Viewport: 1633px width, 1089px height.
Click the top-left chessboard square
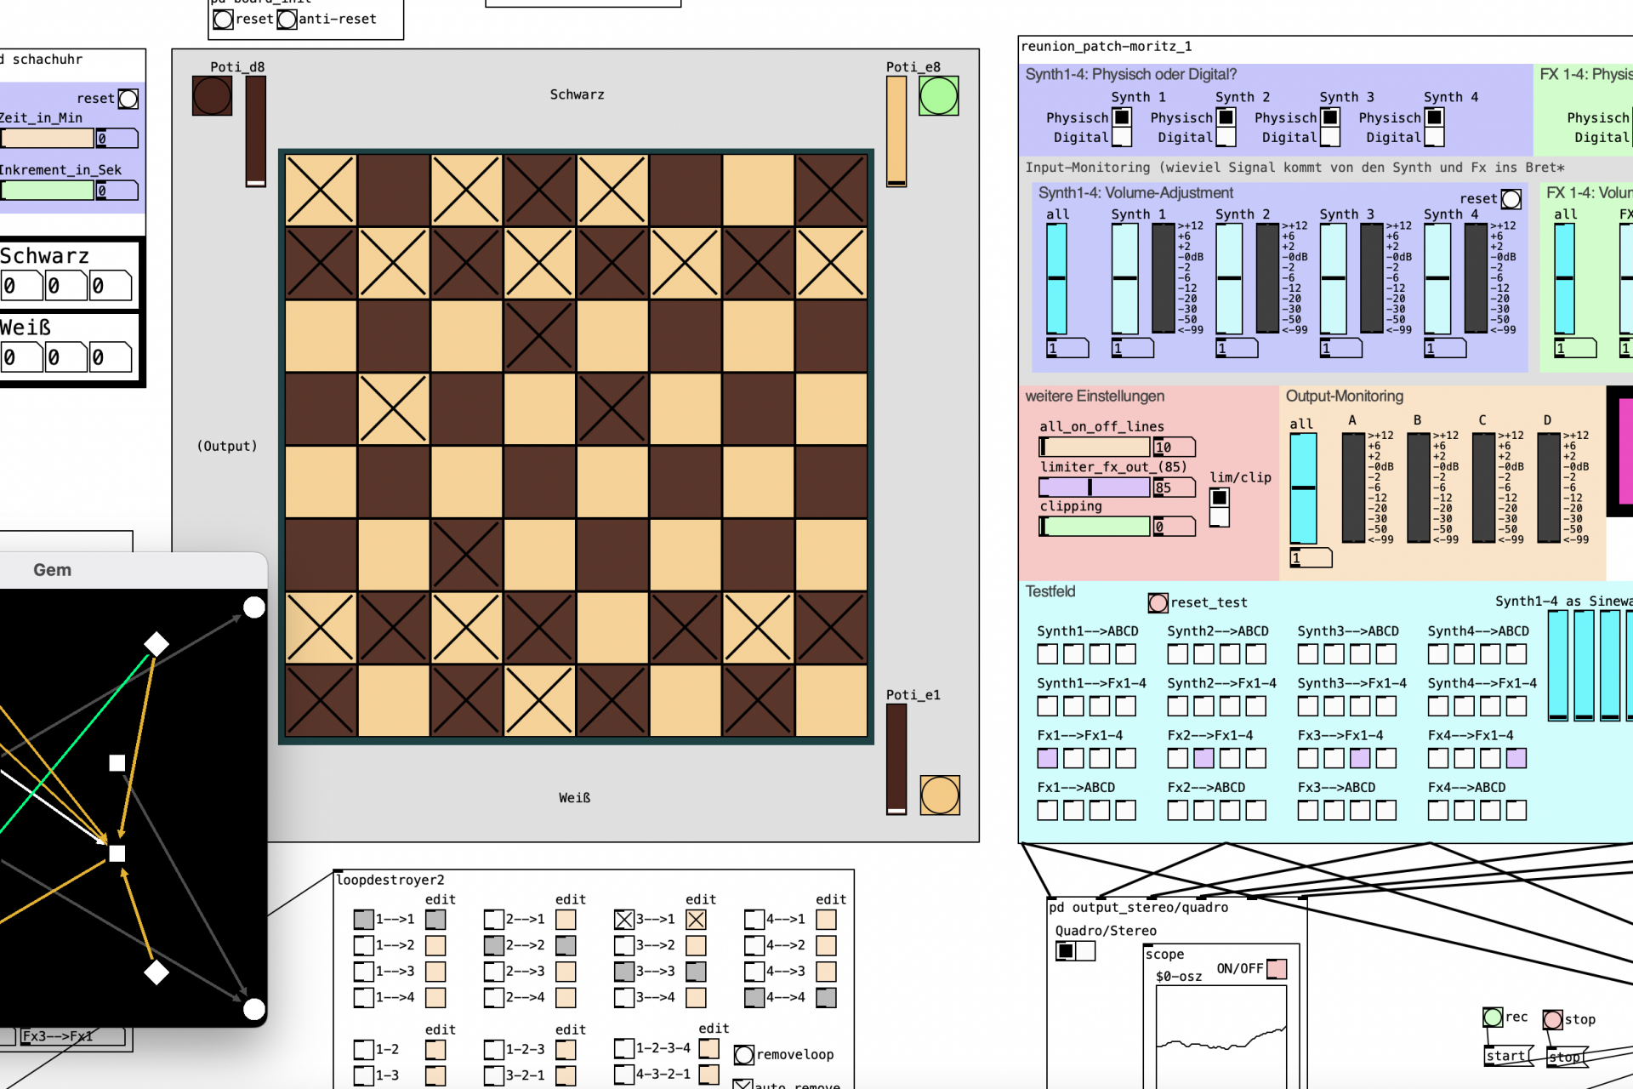pos(321,190)
